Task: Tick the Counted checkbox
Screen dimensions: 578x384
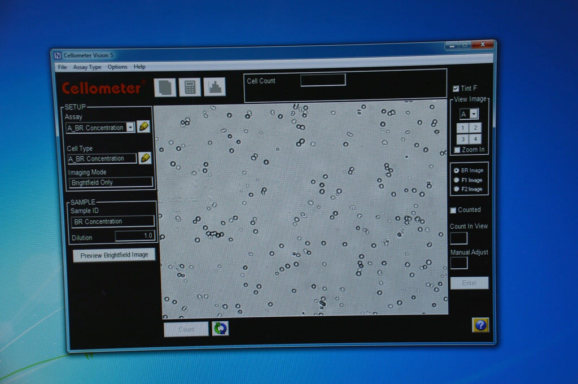Action: (x=453, y=210)
